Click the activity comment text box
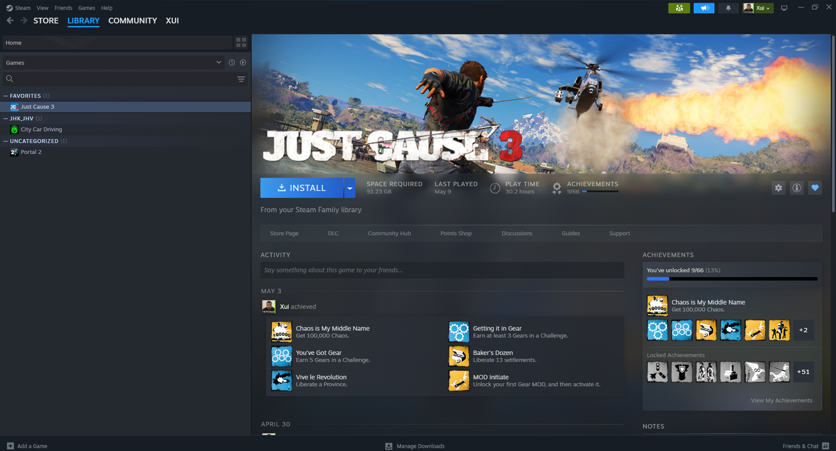Screen dimensions: 836x451 pos(442,270)
